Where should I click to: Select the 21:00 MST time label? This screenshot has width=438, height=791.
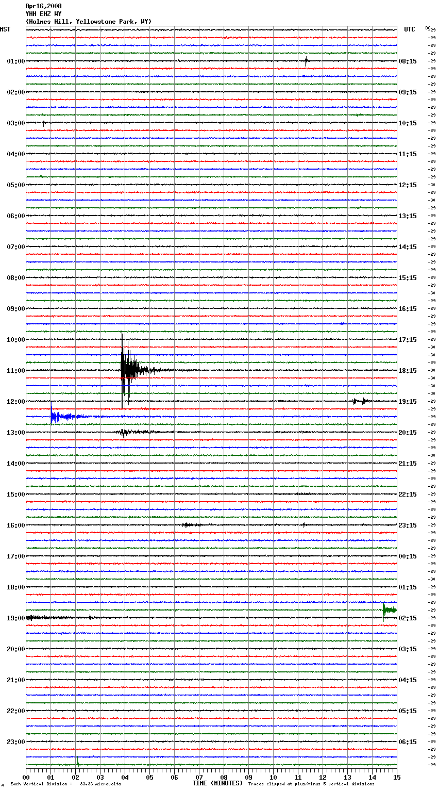point(16,680)
